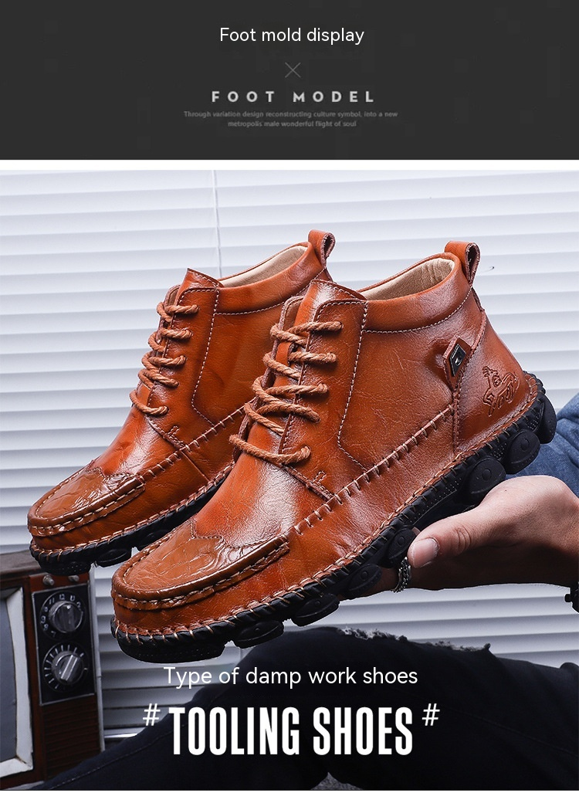Click the bold "TOOLING SHOES" text

click(x=291, y=730)
